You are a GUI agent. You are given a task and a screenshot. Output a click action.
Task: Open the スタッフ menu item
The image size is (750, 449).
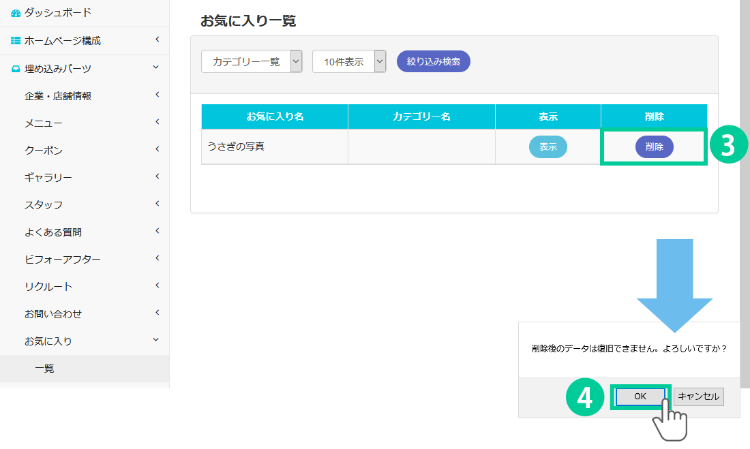[44, 205]
